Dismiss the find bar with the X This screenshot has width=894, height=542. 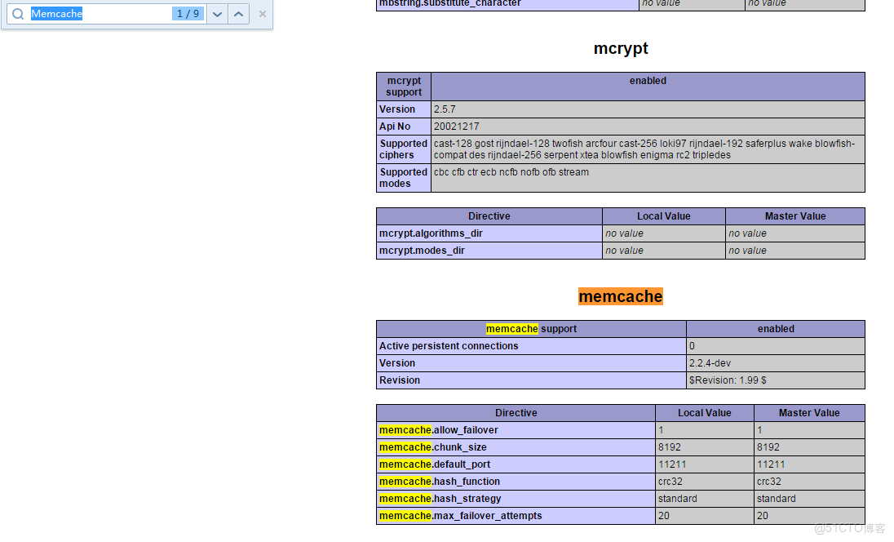[x=260, y=14]
